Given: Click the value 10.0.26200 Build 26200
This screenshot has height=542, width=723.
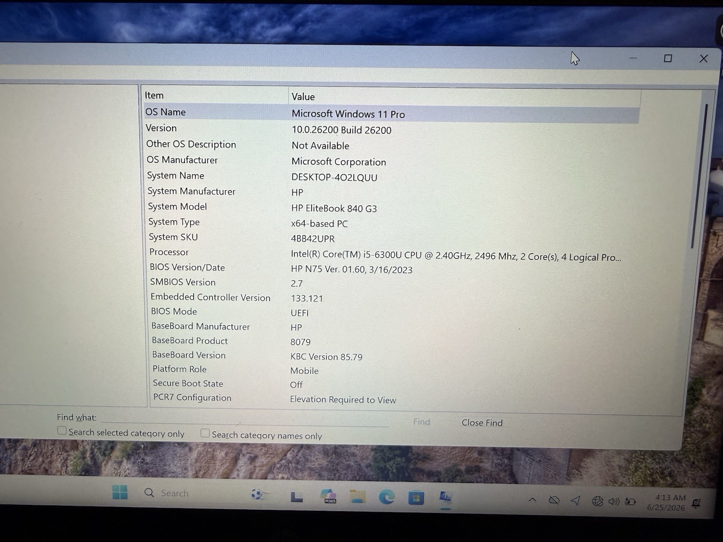Looking at the screenshot, I should point(341,130).
